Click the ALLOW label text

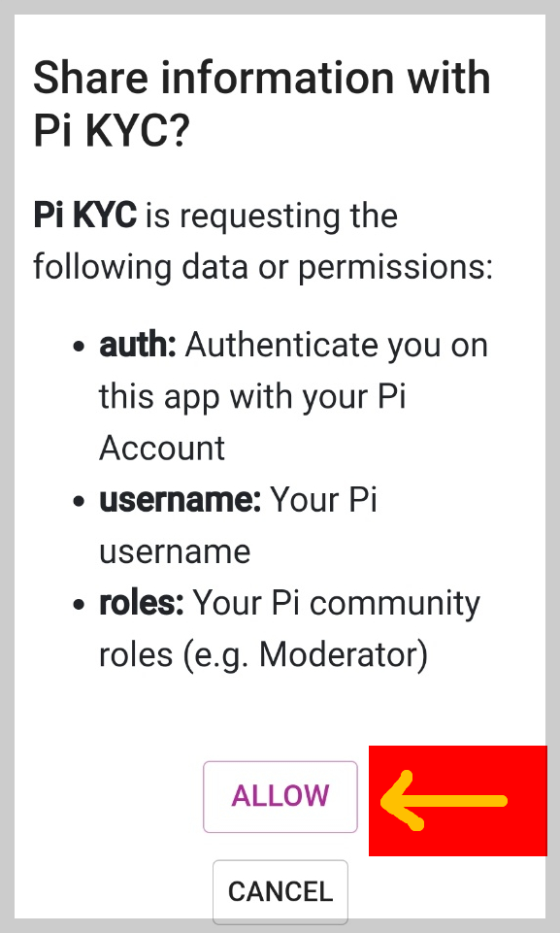pos(280,796)
